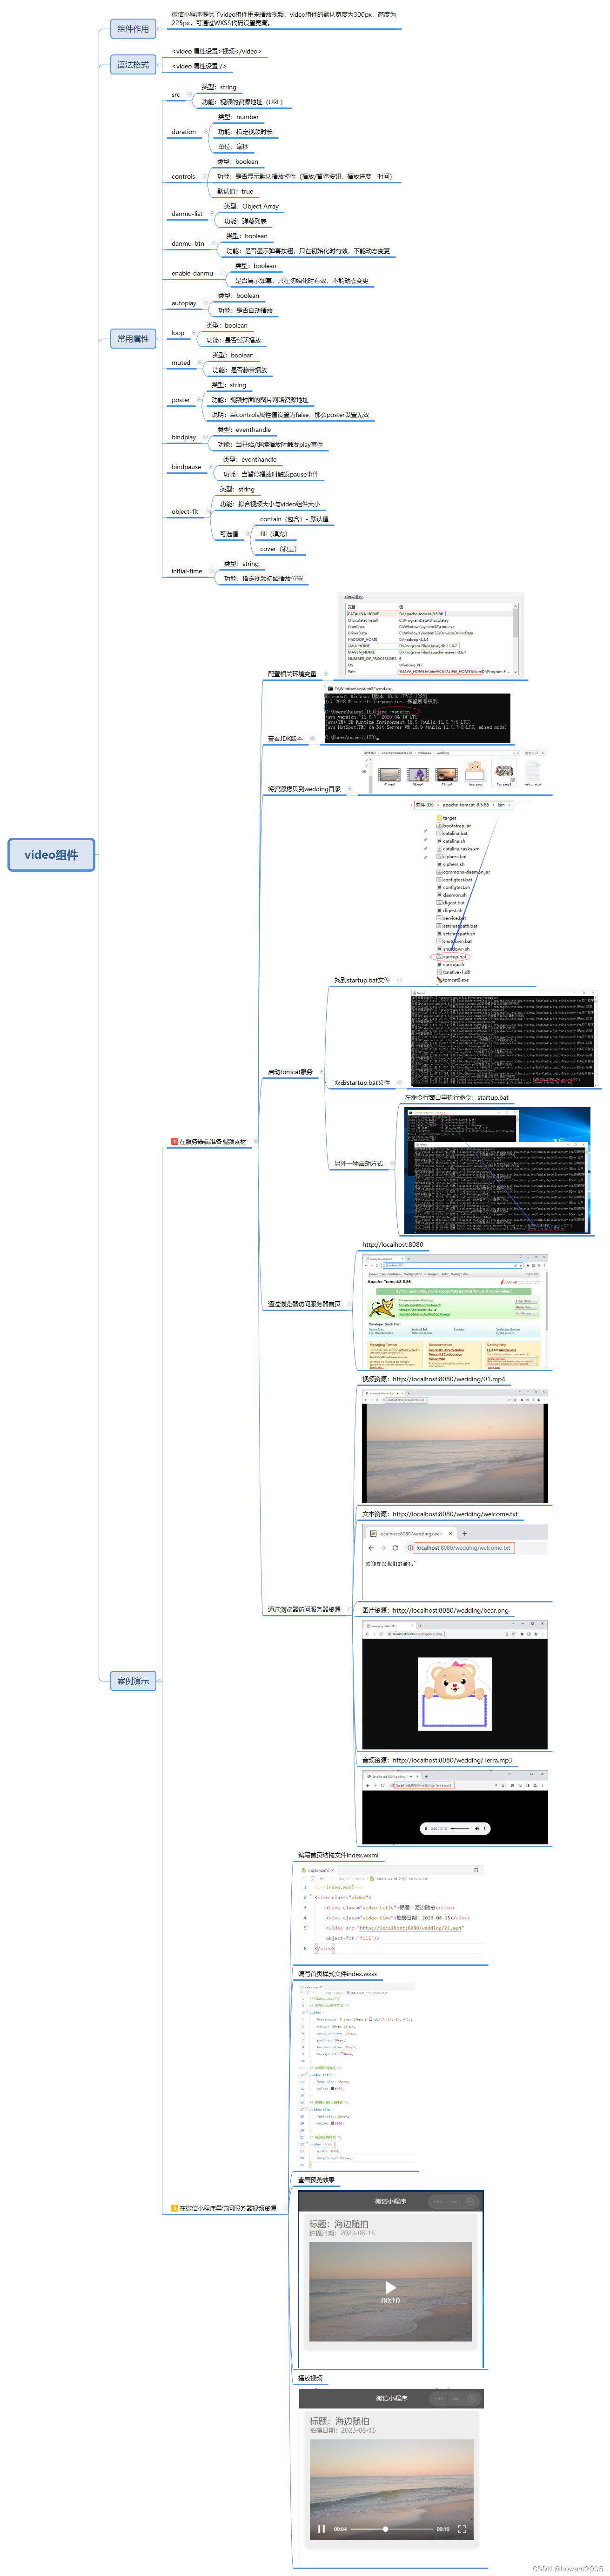Screen dimensions: 610x2576
Task: Select shutdown.bat in the bin folder list
Action: 454,941
